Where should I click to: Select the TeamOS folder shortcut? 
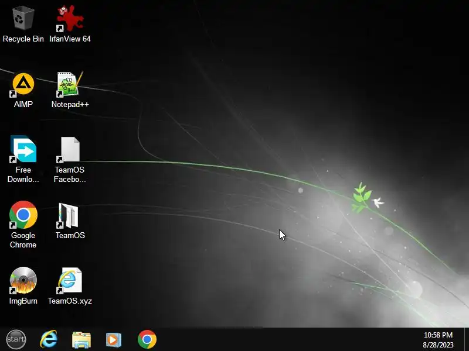[70, 221]
